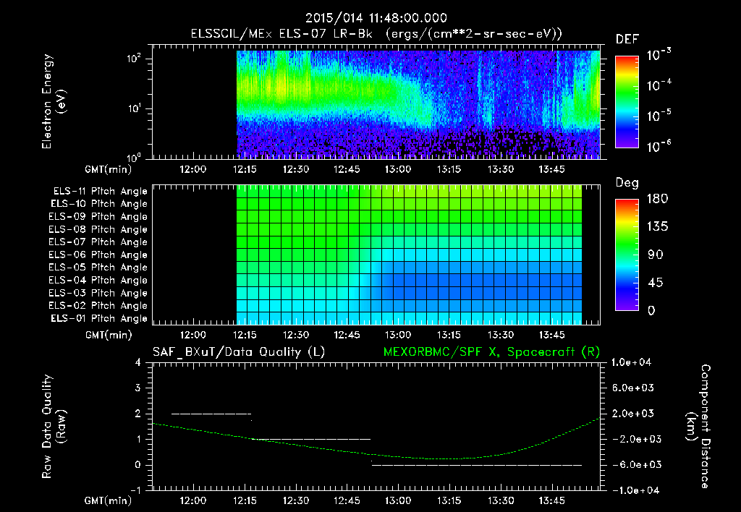Select the ELS-05 Pitch Angle row label
Image resolution: width=741 pixels, height=512 pixels.
pos(98,268)
